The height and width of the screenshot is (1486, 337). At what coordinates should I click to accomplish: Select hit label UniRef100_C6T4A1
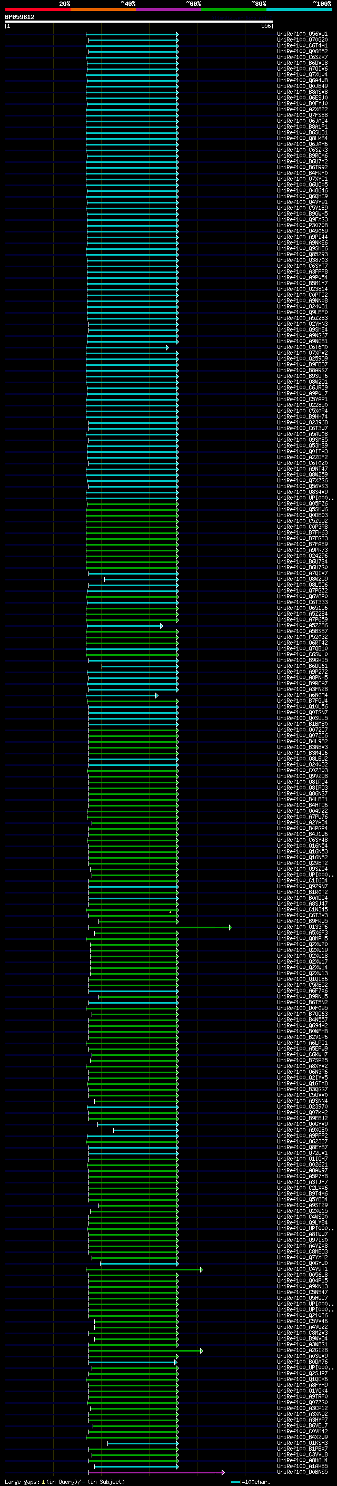(302, 45)
